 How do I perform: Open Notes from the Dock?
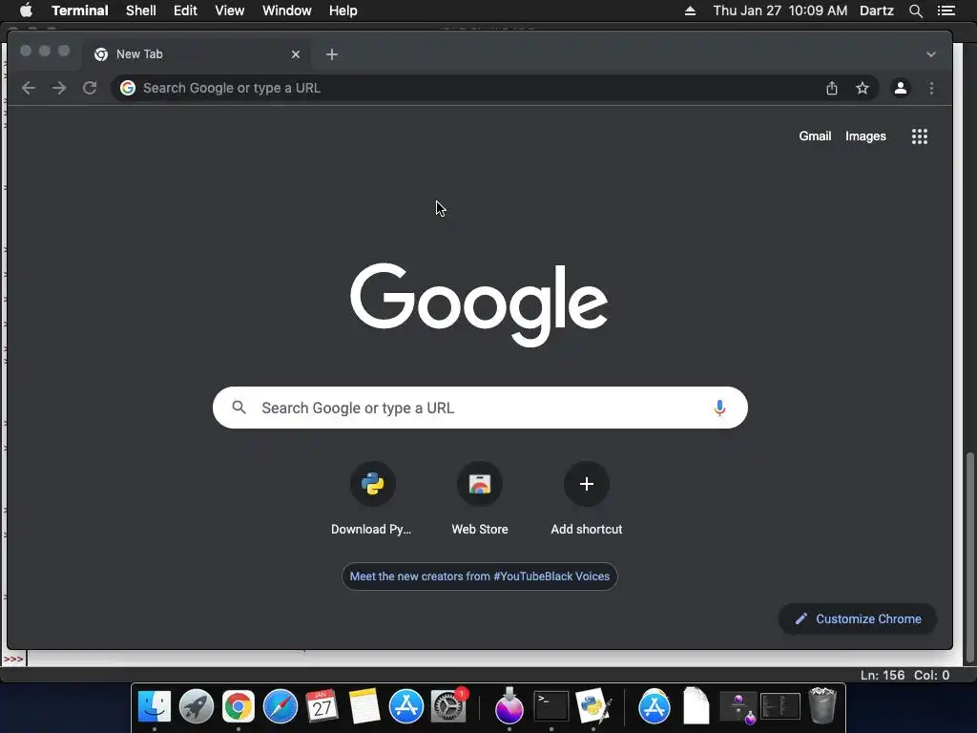pyautogui.click(x=364, y=707)
